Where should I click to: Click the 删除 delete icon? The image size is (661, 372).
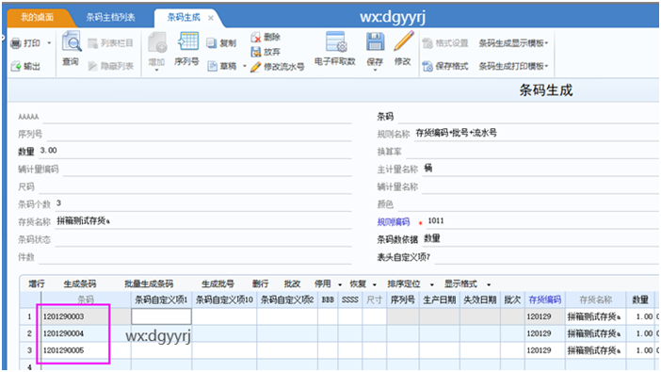(x=255, y=37)
